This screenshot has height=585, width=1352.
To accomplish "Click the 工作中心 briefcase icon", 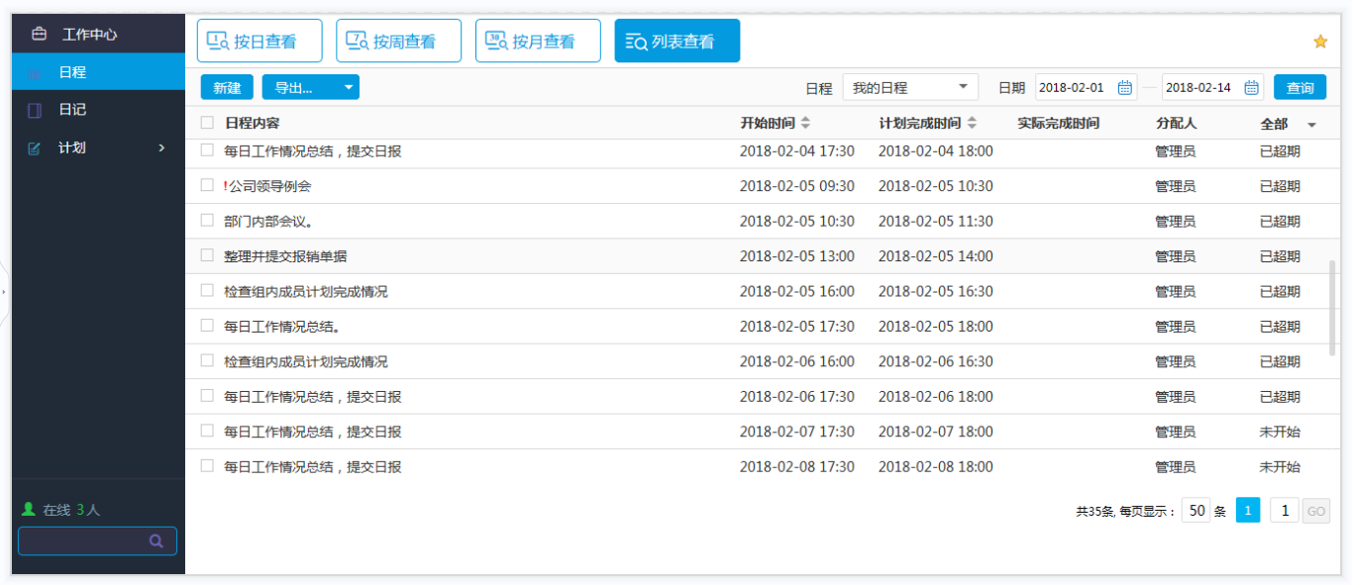I will (39, 34).
